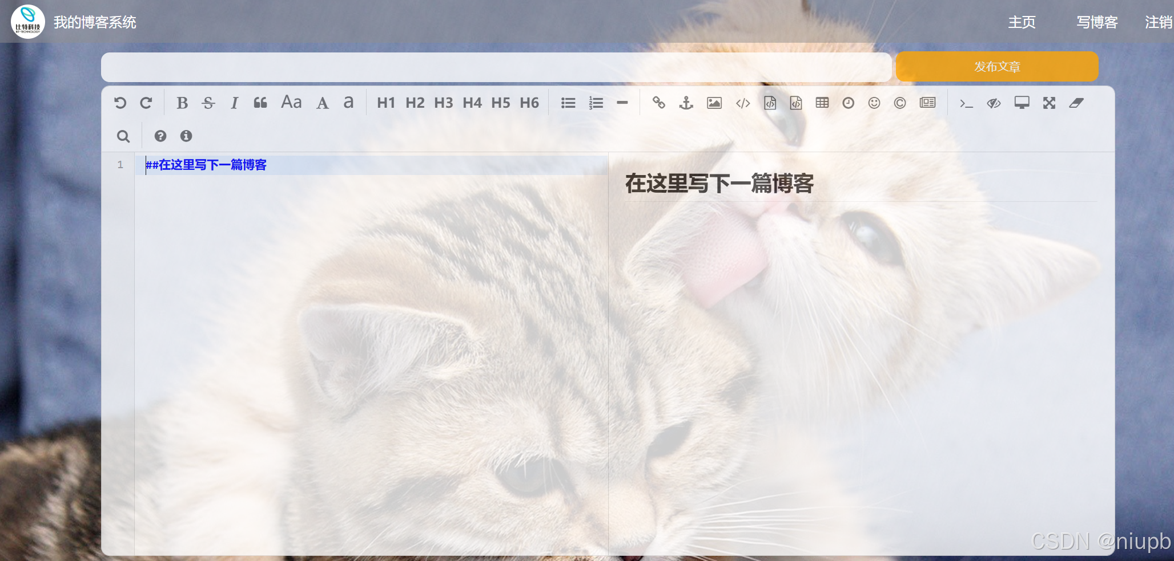The image size is (1174, 561).
Task: Insert a block quote
Action: point(260,103)
